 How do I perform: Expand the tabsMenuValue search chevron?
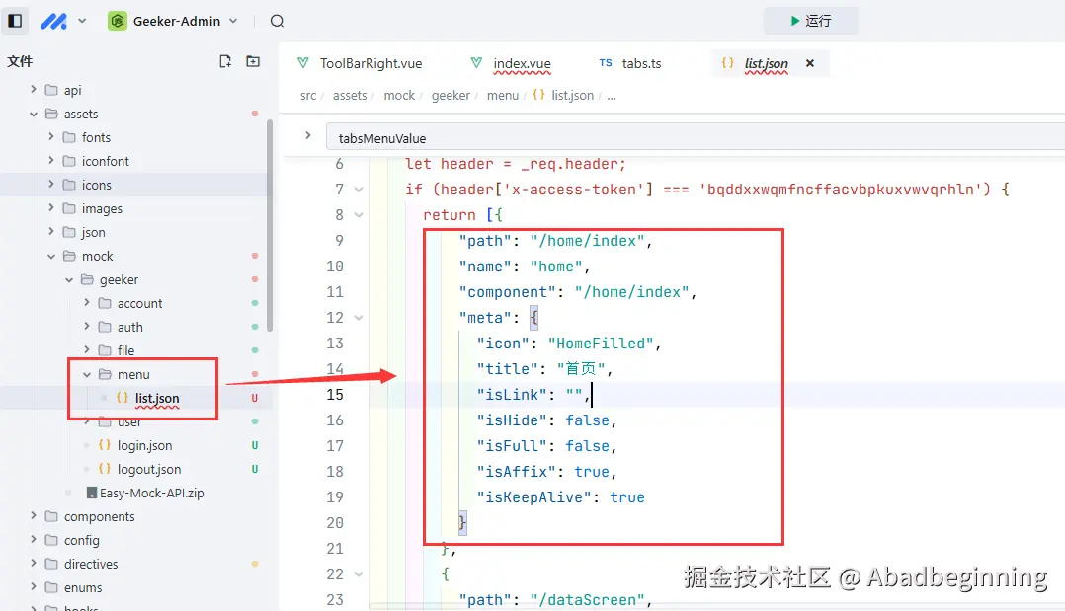point(307,136)
